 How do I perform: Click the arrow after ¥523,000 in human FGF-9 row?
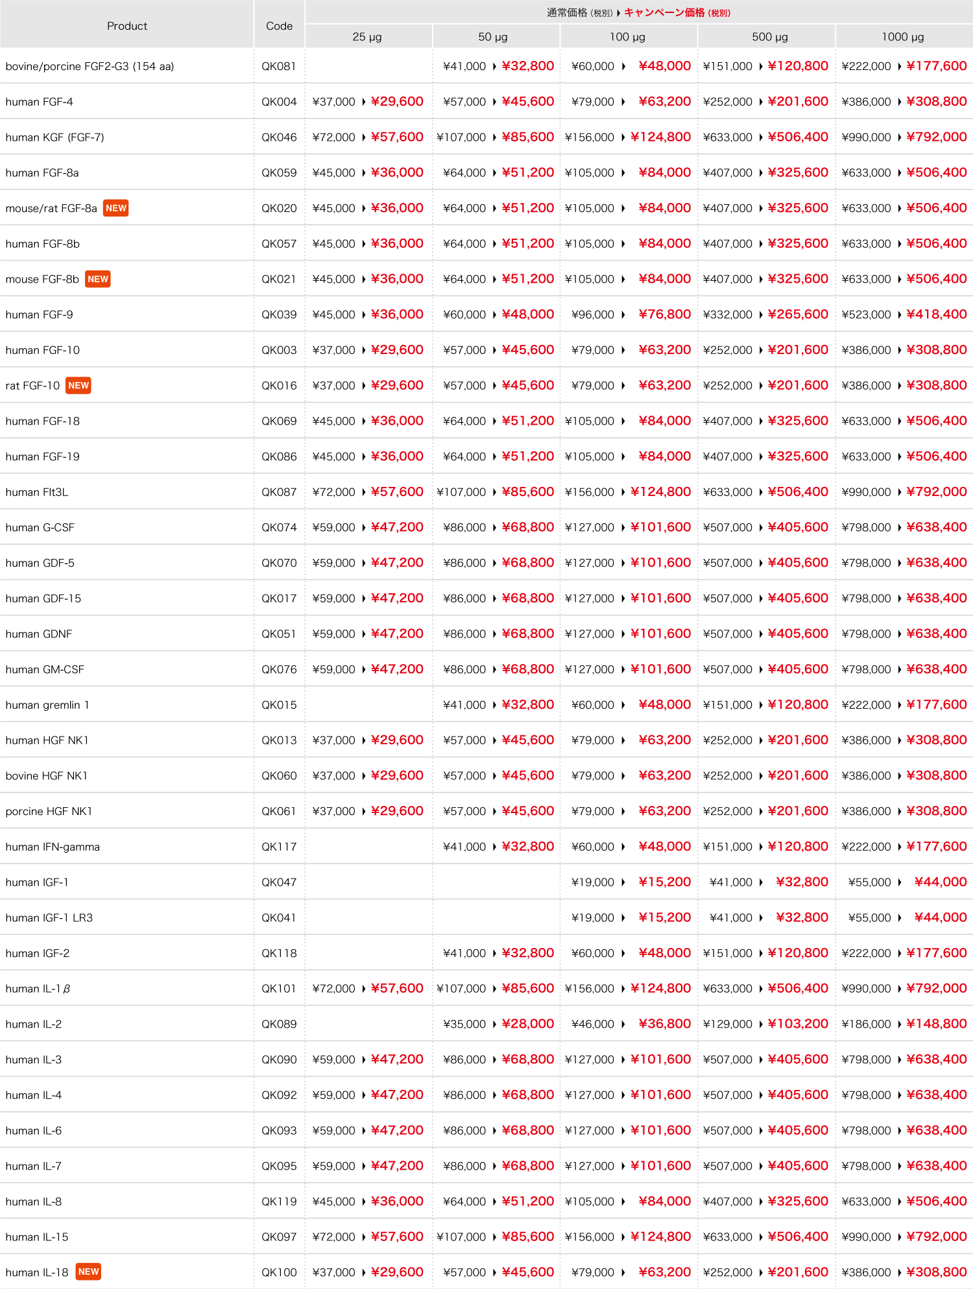(899, 314)
